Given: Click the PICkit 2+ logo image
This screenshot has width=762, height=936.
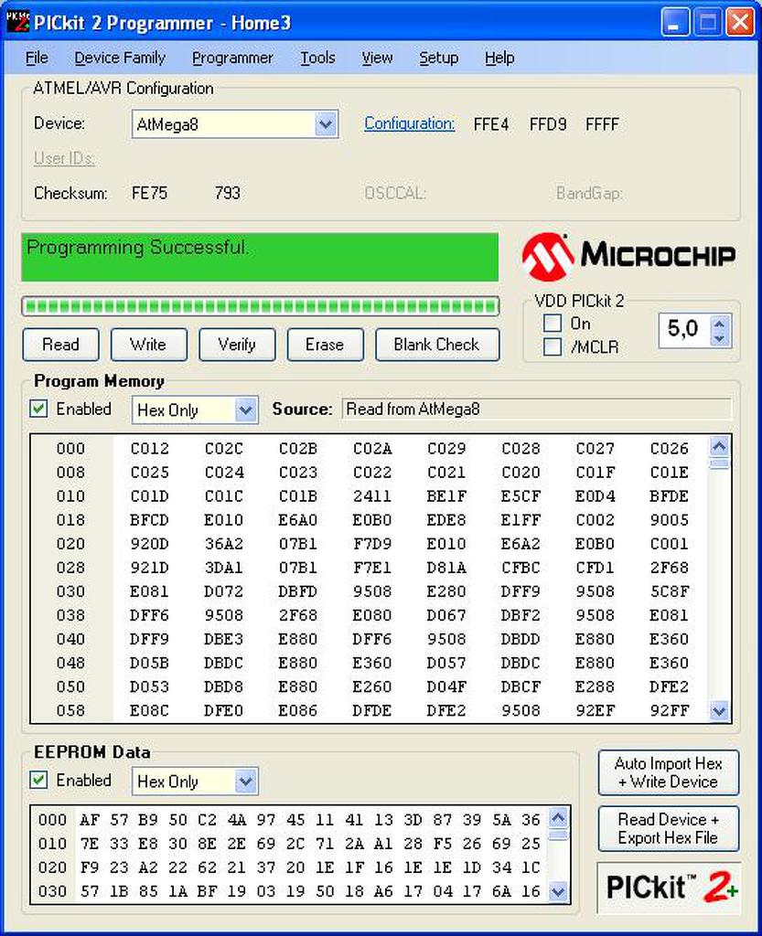Looking at the screenshot, I should point(669,888).
